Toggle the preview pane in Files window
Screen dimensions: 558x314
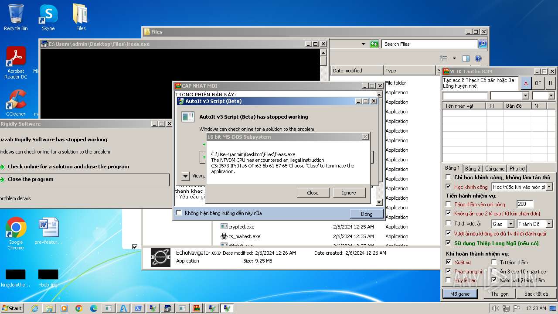466,58
